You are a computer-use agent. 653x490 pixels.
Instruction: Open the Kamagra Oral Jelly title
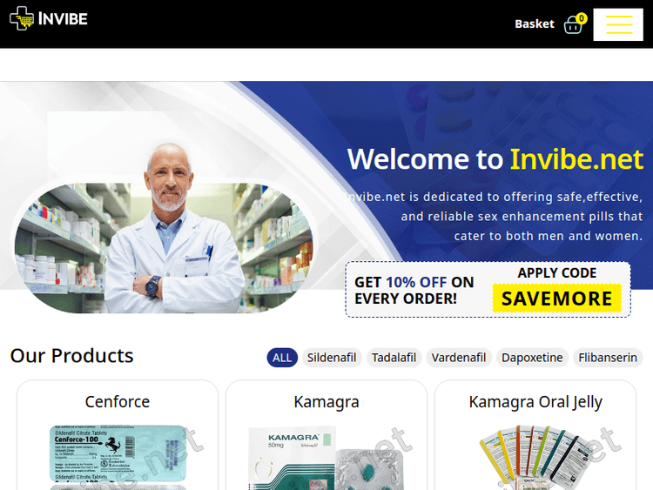click(535, 402)
